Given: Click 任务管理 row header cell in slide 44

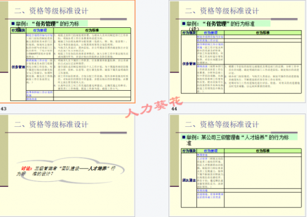Looking at the screenshot, I should [189, 64].
